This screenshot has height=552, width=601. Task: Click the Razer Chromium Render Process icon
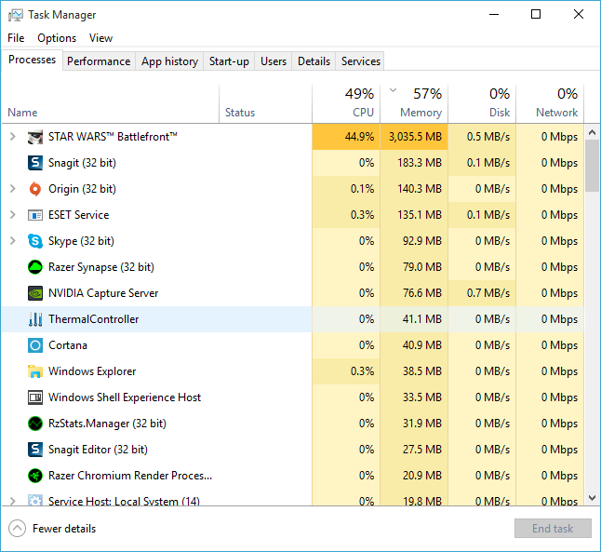pos(35,476)
